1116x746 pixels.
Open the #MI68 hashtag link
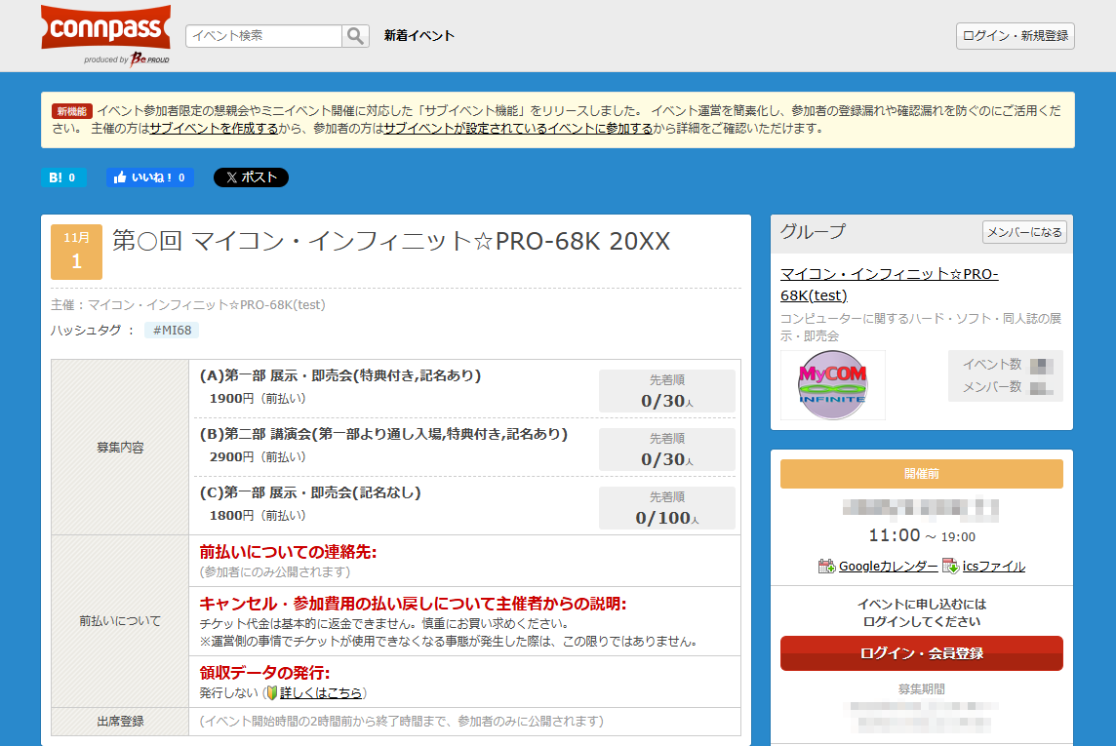[172, 330]
